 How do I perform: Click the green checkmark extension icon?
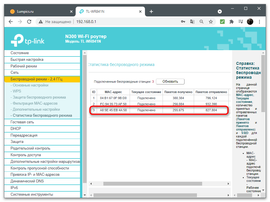click(x=222, y=22)
